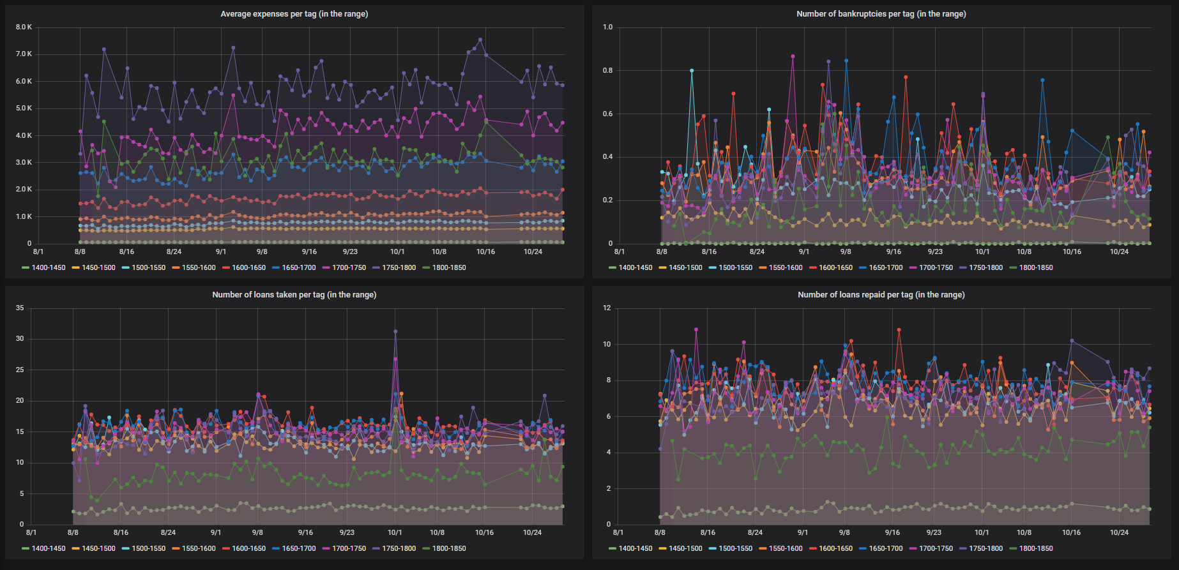Toggle 1450-1500 series in bankruptcies legend

point(680,267)
